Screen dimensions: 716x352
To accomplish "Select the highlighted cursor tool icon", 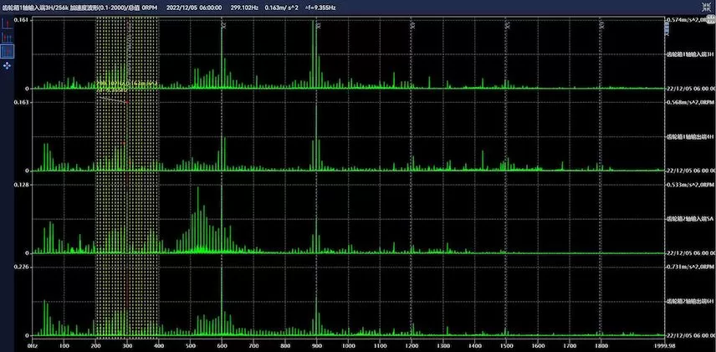I will click(x=7, y=51).
